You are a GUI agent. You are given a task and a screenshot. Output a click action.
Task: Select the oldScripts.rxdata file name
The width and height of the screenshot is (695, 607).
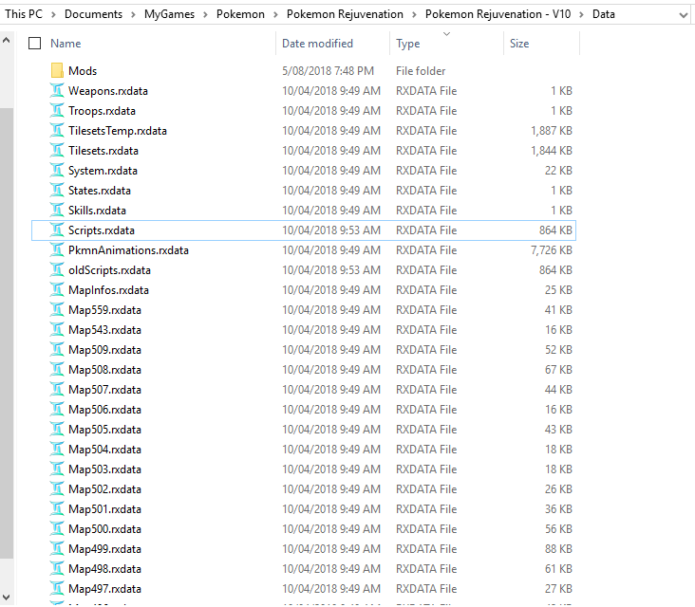click(x=109, y=270)
